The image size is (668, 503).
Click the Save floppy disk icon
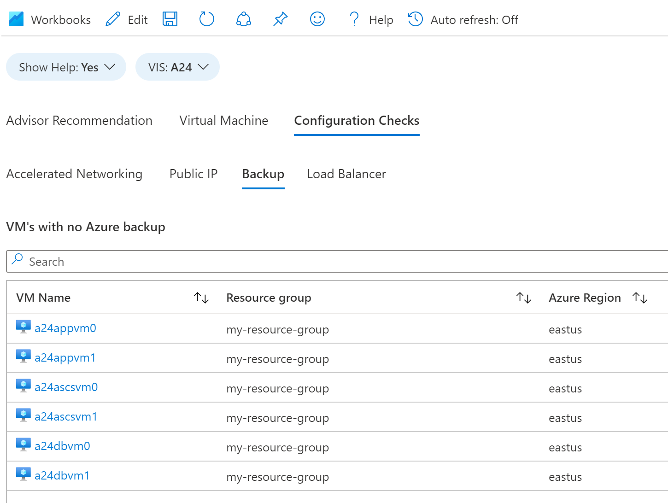[x=170, y=19]
